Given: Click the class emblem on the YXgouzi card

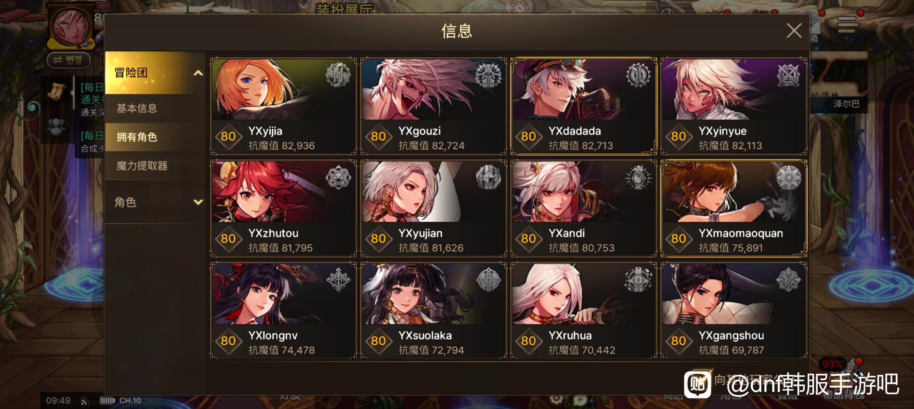Looking at the screenshot, I should tap(488, 75).
